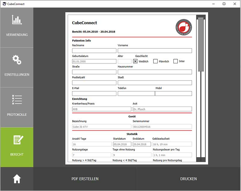Click the Startdatum field 05.04.2018
This screenshot has height=191, width=241.
pos(122,144)
